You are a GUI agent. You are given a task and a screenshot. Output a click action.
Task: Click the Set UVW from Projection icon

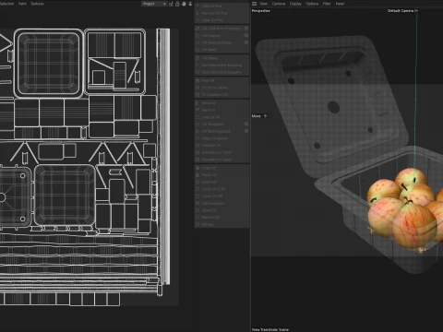pyautogui.click(x=198, y=29)
